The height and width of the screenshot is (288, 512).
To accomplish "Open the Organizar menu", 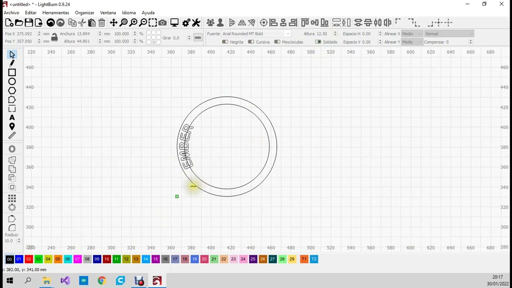I will [x=85, y=12].
